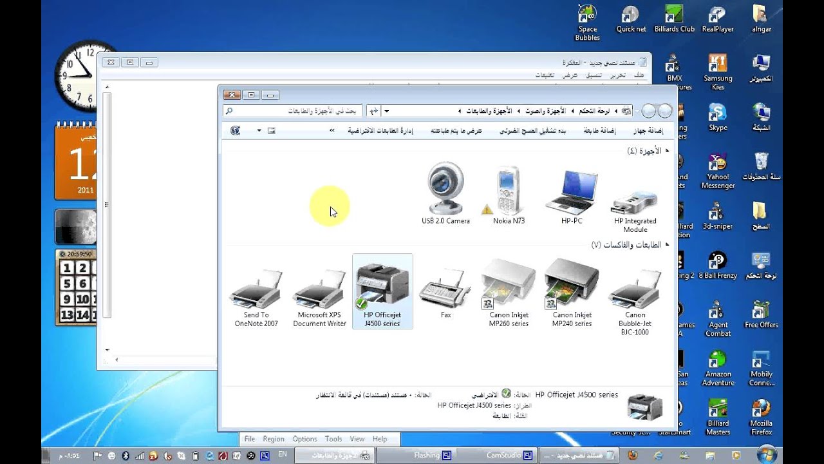The height and width of the screenshot is (464, 824).
Task: Collapse the الطابعات والفاكسات (٧) section
Action: pyautogui.click(x=667, y=245)
